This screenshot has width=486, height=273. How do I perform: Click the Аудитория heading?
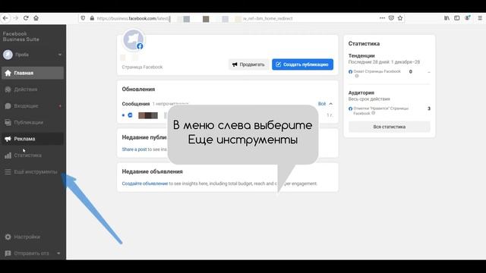(x=361, y=93)
